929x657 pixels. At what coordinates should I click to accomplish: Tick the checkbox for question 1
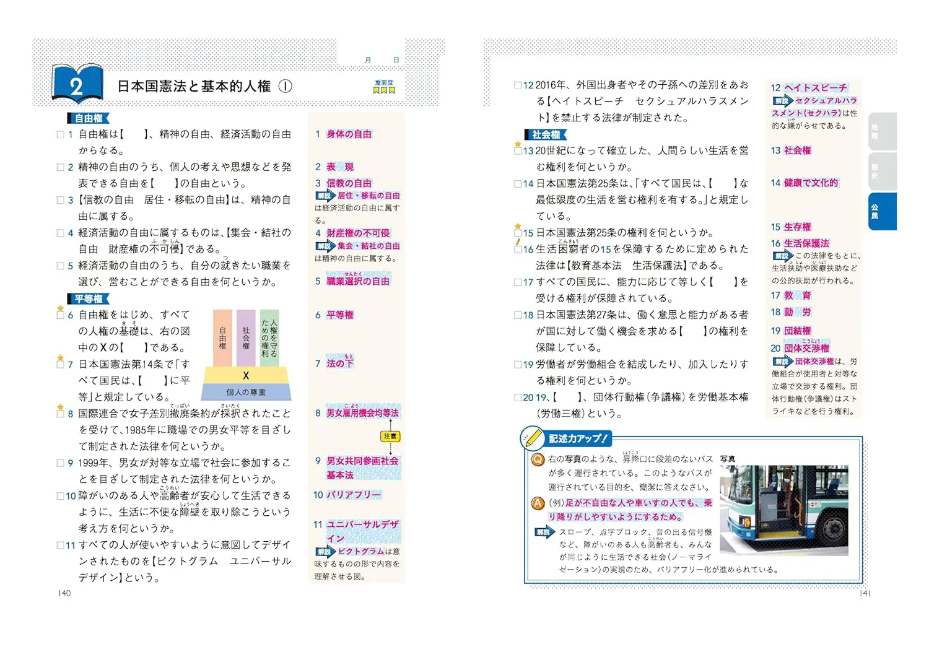click(x=61, y=134)
